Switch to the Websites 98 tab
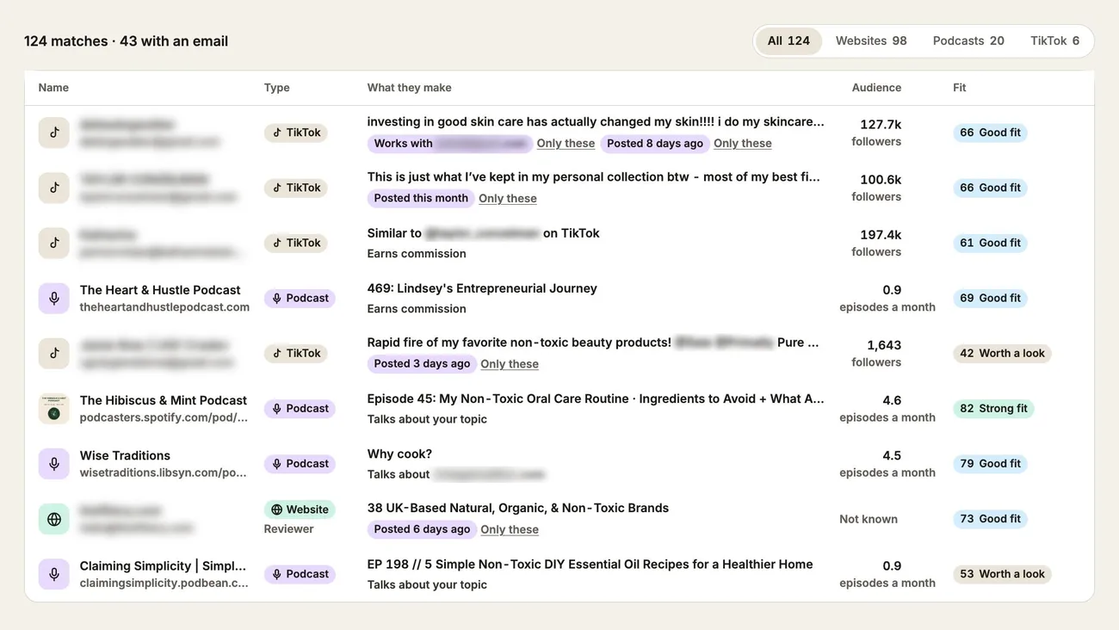Image resolution: width=1119 pixels, height=630 pixels. [871, 40]
